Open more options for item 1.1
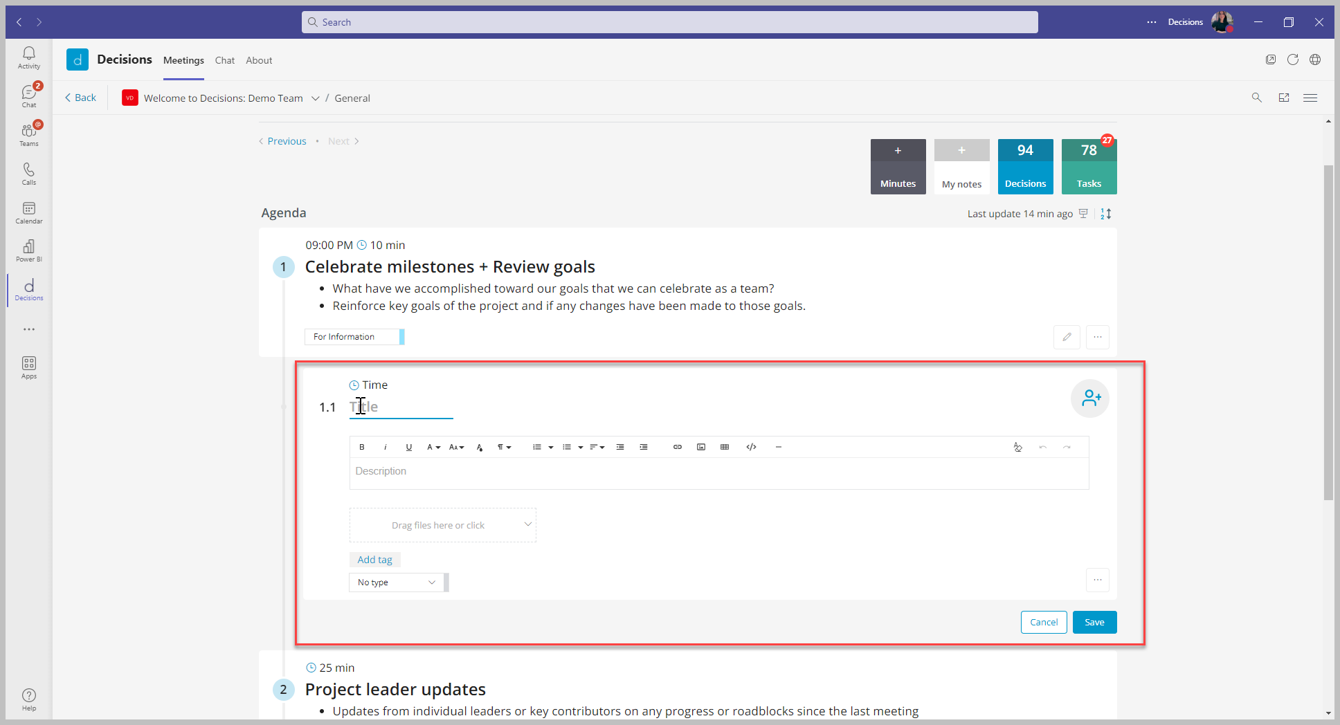Image resolution: width=1340 pixels, height=725 pixels. 1098,580
